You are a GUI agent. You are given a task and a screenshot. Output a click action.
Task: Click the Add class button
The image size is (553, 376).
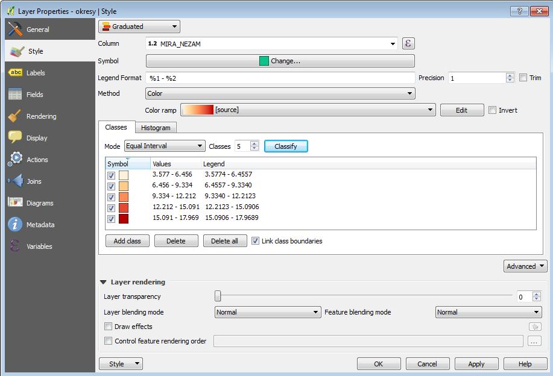[x=127, y=240]
